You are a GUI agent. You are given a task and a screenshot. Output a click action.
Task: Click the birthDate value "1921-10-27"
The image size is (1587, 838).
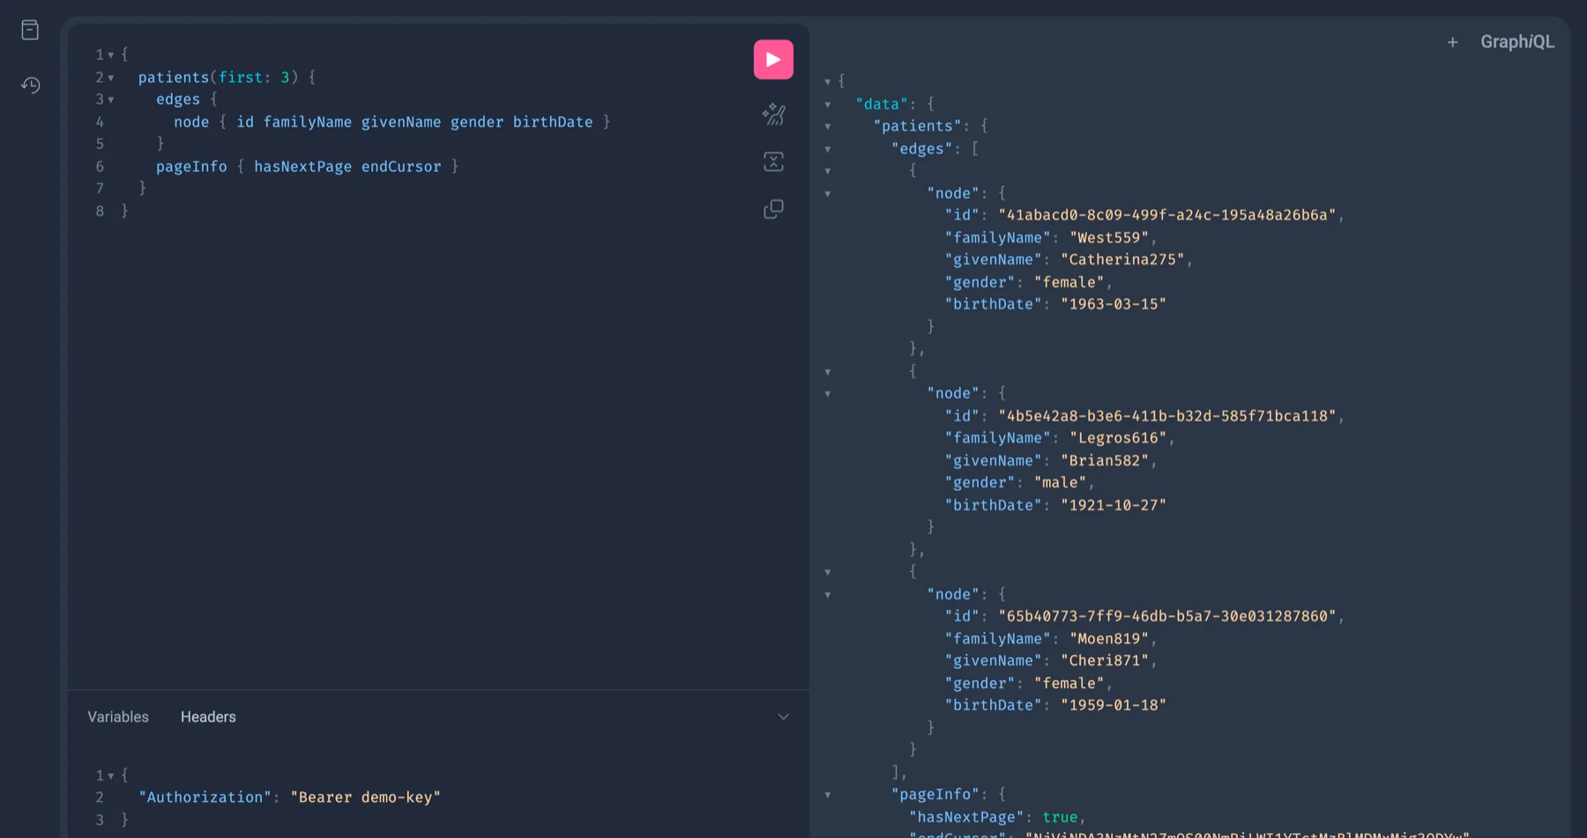1114,505
